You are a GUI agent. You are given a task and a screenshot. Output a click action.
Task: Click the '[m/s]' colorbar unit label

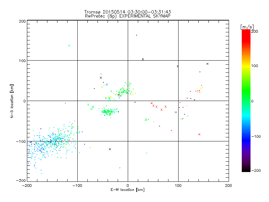coord(247,27)
